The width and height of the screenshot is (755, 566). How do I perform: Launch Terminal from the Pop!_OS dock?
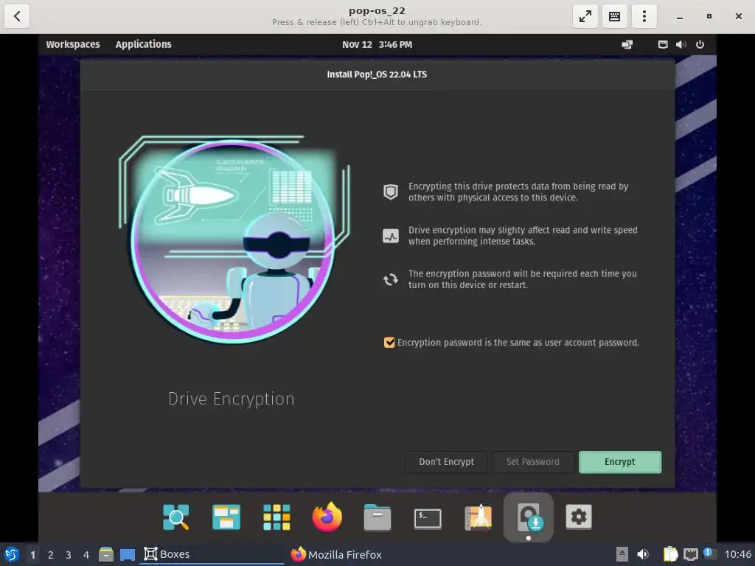(428, 518)
